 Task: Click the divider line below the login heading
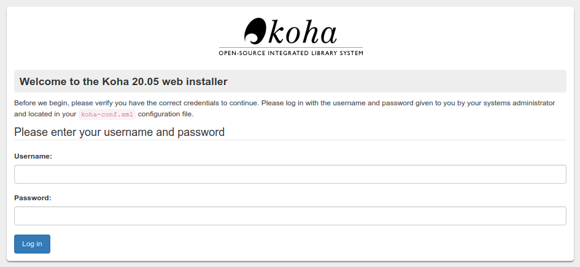pos(290,140)
